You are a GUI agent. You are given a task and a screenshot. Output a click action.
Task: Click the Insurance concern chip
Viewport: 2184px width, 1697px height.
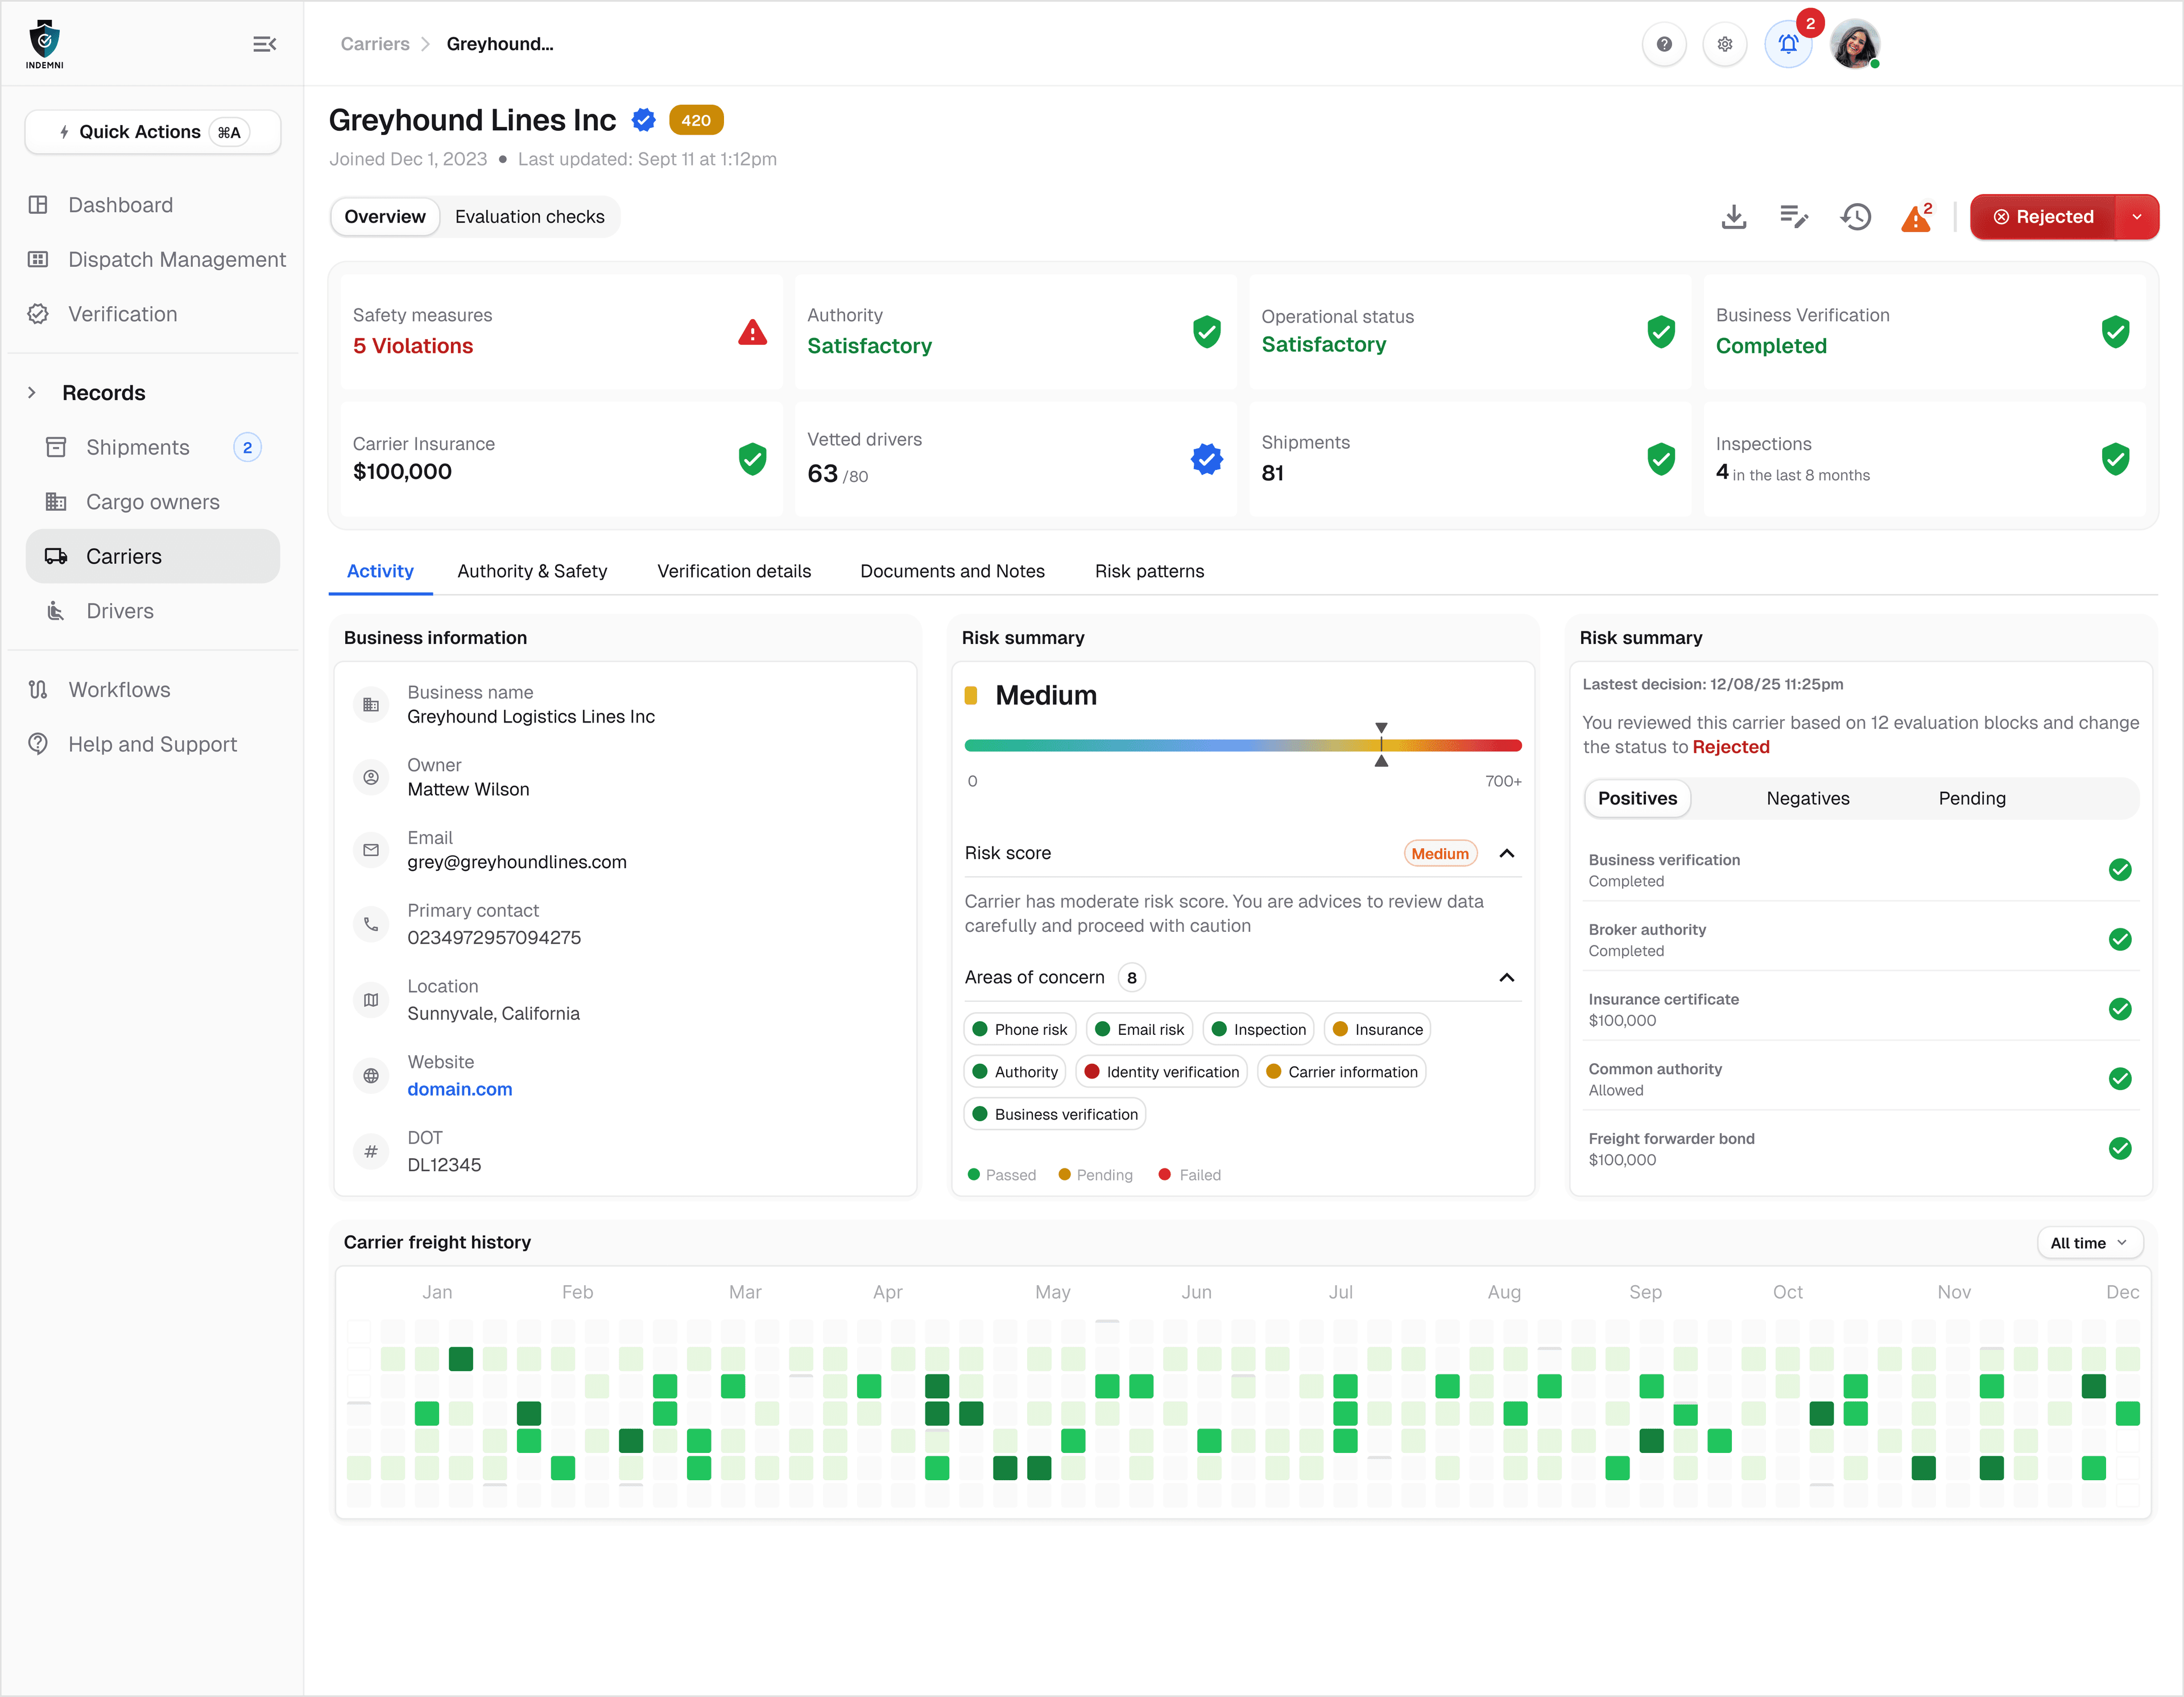click(x=1378, y=1029)
